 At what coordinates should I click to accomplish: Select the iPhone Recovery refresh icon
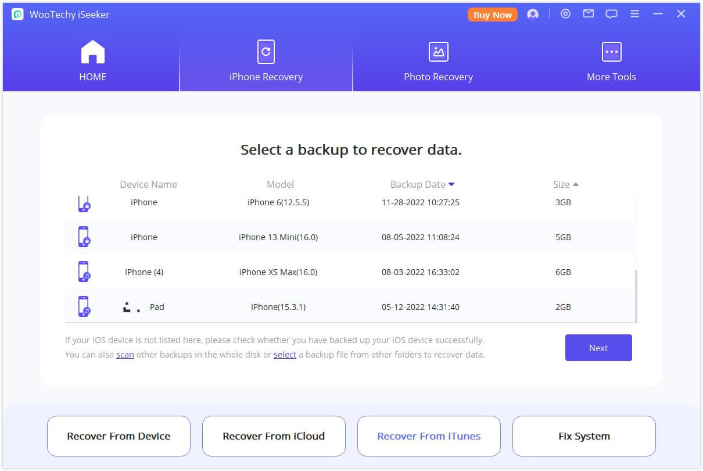pyautogui.click(x=266, y=51)
